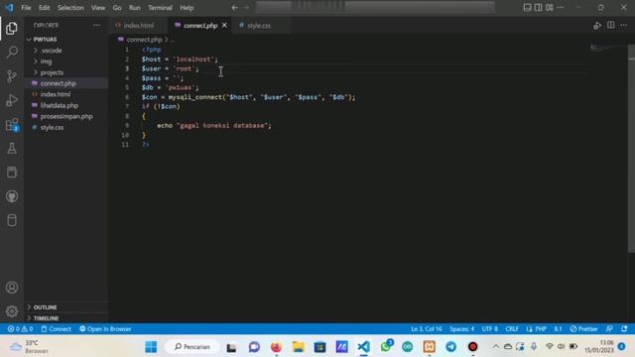Close the connect.php tab
This screenshot has width=635, height=357.
tap(224, 25)
